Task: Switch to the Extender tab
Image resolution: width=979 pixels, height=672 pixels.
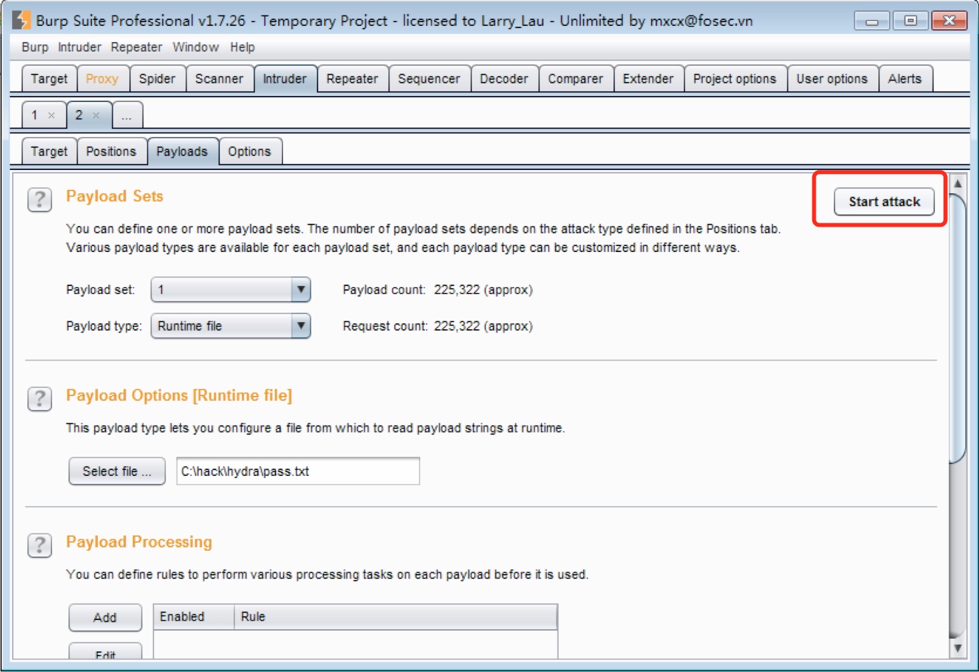Action: click(648, 79)
